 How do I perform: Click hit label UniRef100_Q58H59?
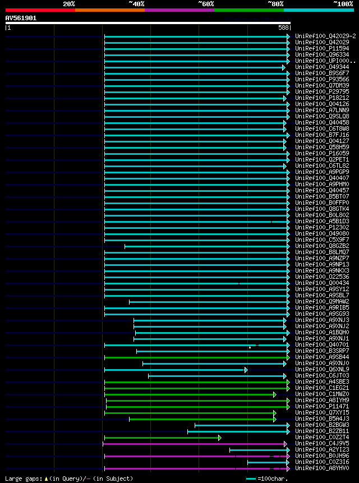[x=322, y=147]
